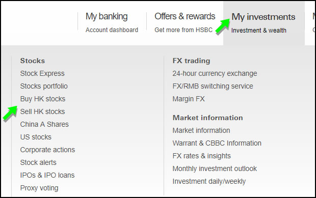
Task: Click Warrant & CBBC Information
Action: coord(217,143)
